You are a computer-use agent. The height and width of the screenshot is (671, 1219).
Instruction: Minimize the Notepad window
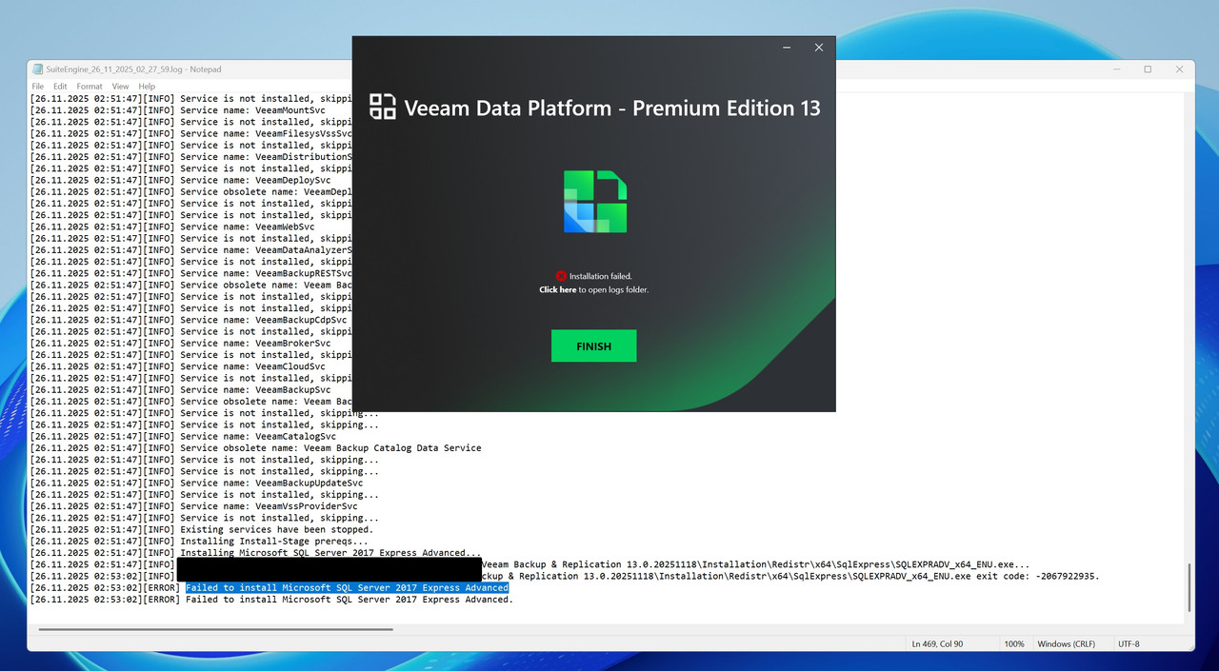point(1116,69)
